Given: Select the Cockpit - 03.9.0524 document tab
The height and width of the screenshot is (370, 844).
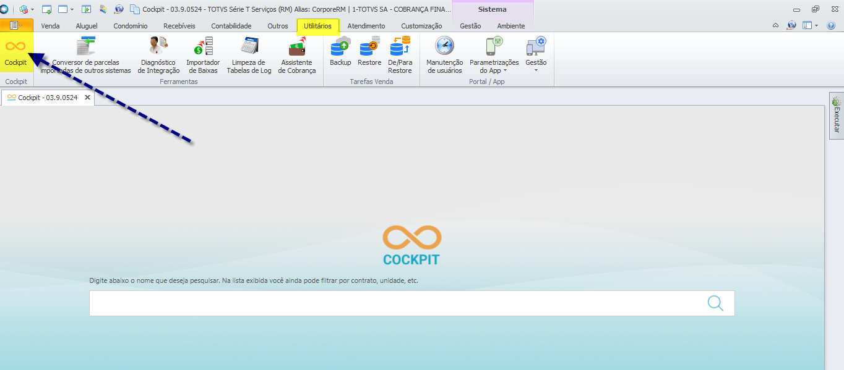Looking at the screenshot, I should (48, 98).
